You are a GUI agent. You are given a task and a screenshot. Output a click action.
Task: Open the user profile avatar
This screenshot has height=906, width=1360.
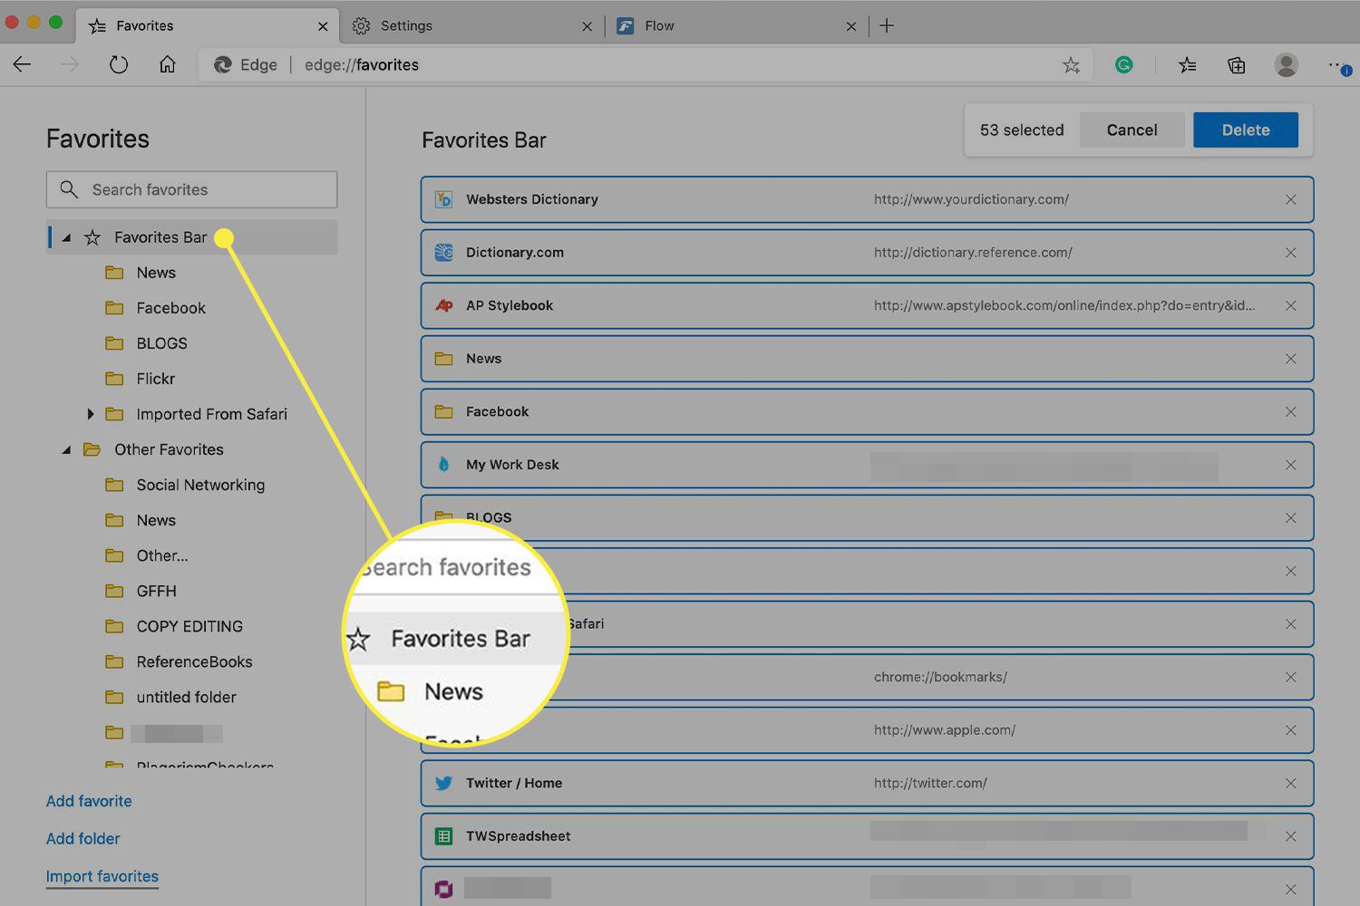pyautogui.click(x=1286, y=65)
